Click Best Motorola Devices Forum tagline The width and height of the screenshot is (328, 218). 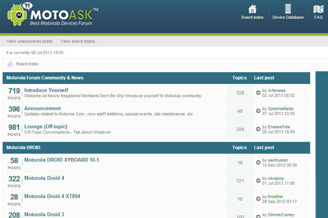[x=61, y=23]
